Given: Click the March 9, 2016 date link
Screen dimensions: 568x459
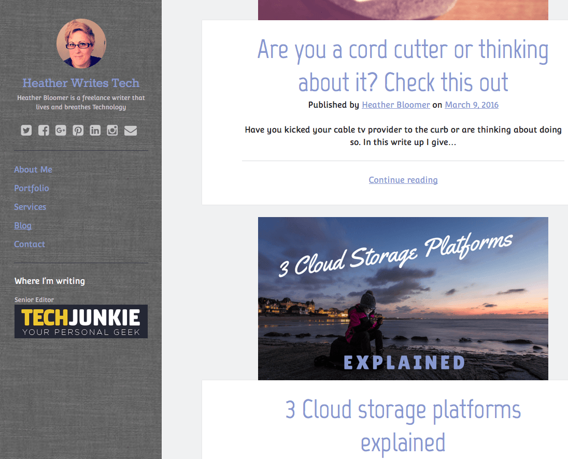Looking at the screenshot, I should [x=472, y=105].
